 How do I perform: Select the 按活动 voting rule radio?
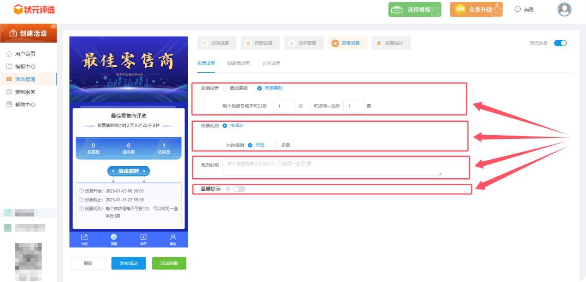click(225, 125)
